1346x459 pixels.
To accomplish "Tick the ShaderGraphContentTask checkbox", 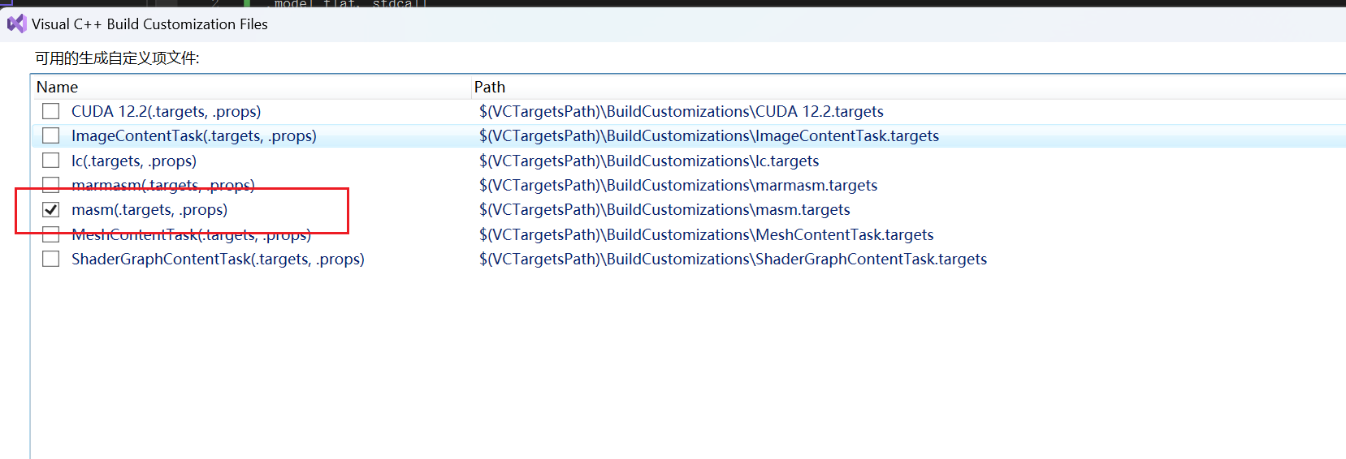I will 51,259.
